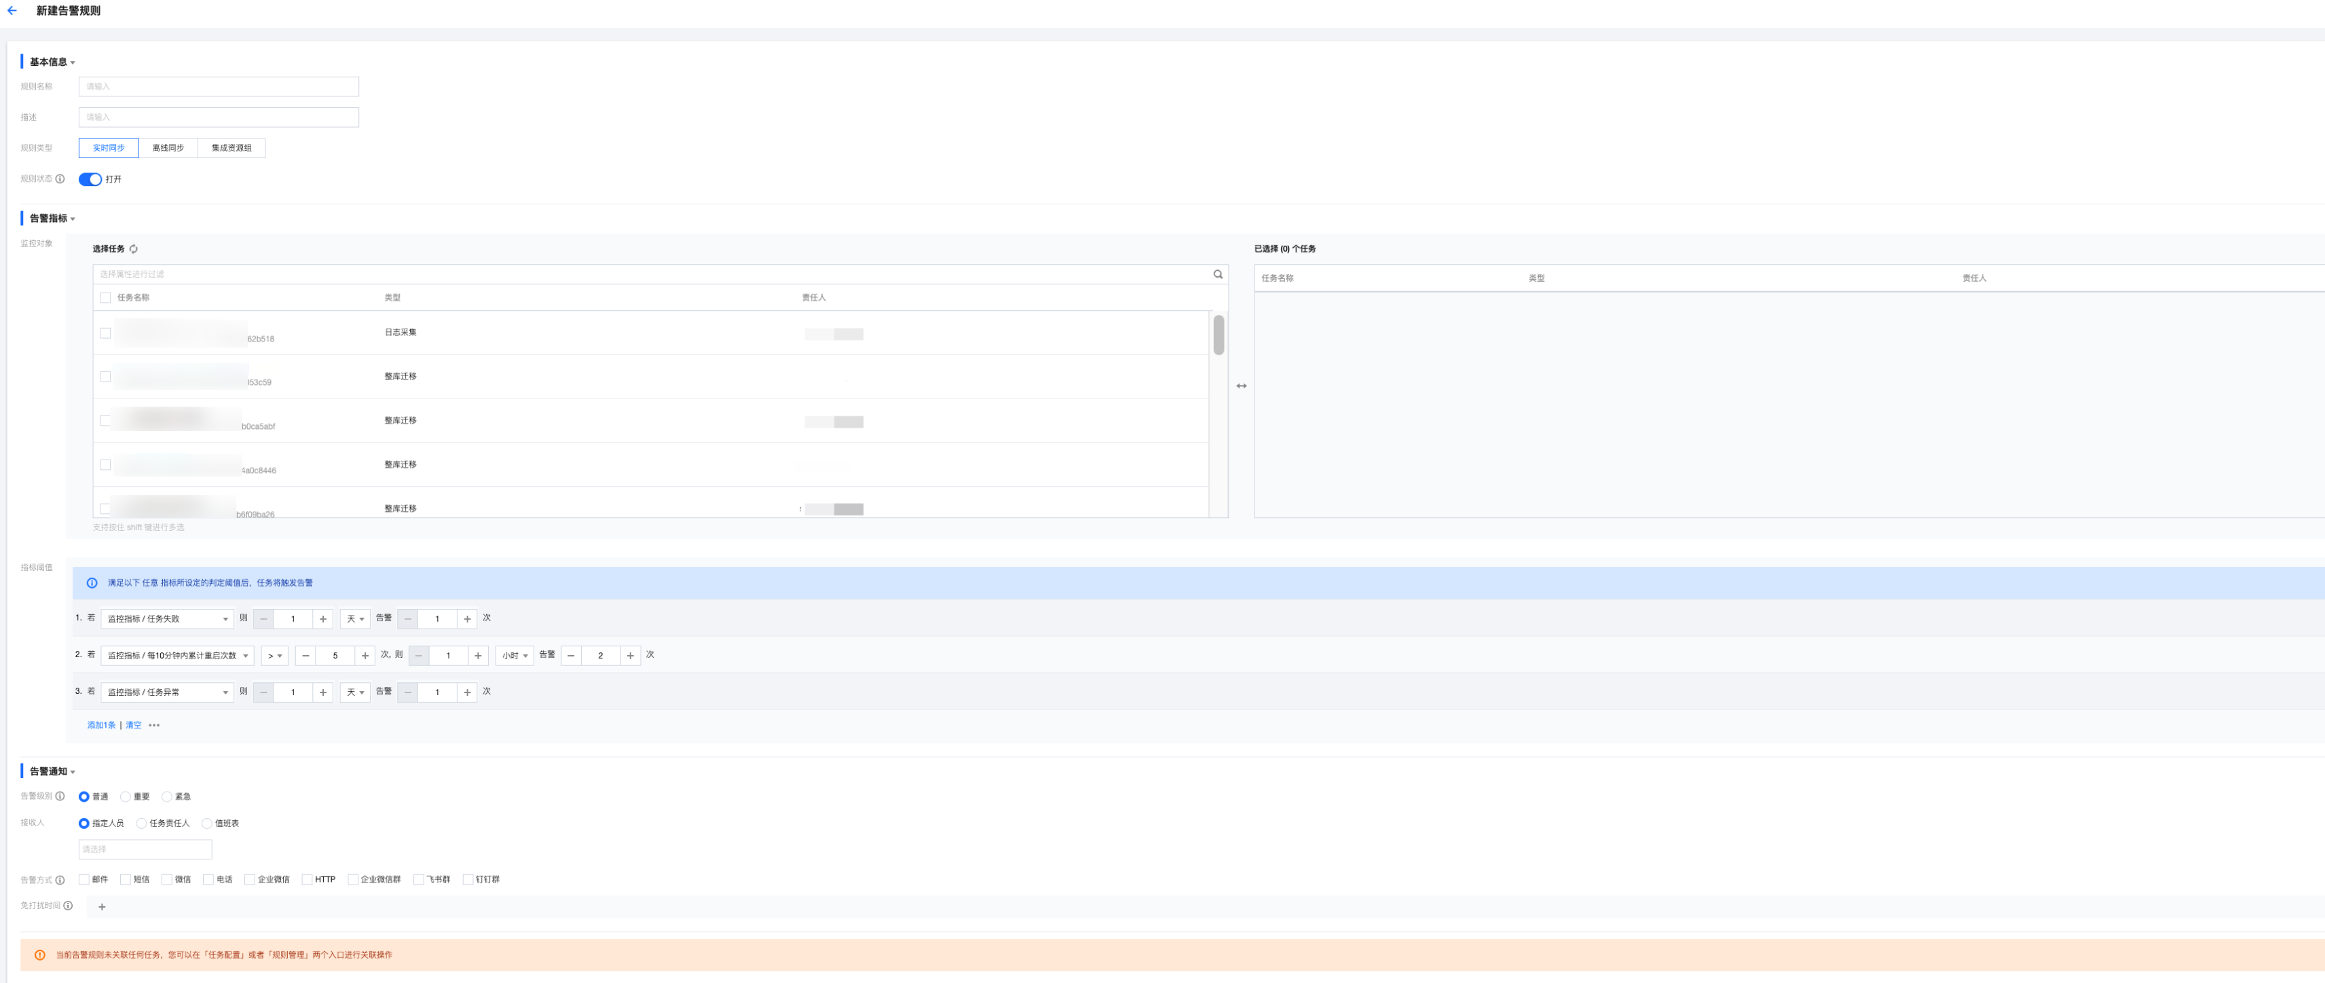Click the back arrow beside 新建告警规则
Image resolution: width=2325 pixels, height=983 pixels.
point(13,11)
